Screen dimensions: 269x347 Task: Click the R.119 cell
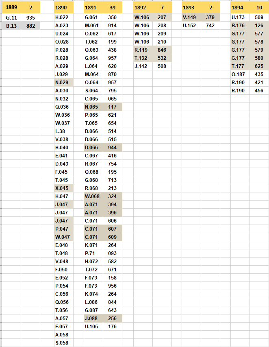143,50
